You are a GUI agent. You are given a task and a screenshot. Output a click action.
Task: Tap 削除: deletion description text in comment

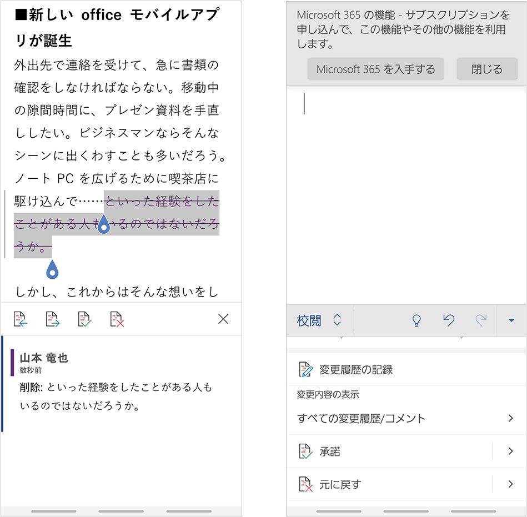[x=116, y=396]
